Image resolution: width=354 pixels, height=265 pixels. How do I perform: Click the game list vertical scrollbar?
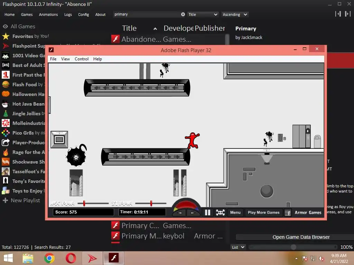click(x=227, y=40)
